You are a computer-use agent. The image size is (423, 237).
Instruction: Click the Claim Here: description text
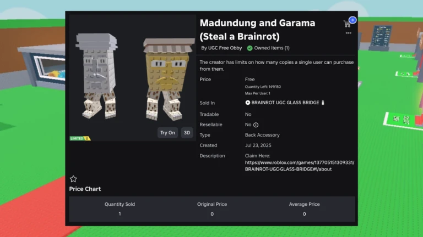coord(257,156)
